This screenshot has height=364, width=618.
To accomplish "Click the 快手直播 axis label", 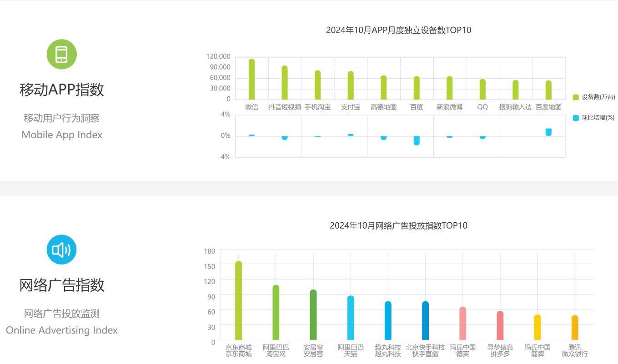I will [425, 354].
